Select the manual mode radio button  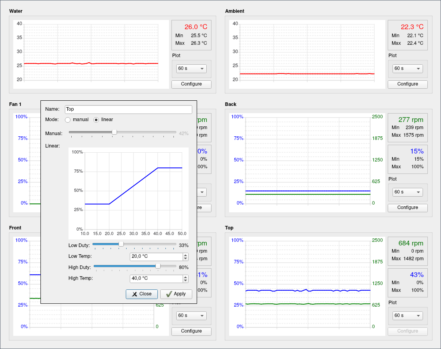click(68, 120)
